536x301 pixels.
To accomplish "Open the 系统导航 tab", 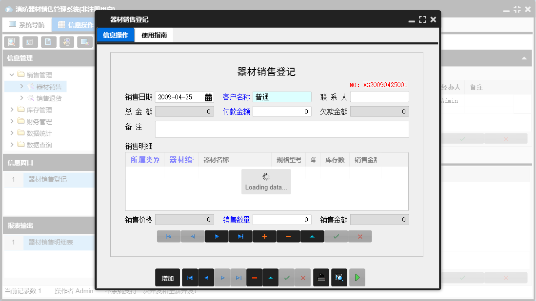I will click(x=27, y=24).
